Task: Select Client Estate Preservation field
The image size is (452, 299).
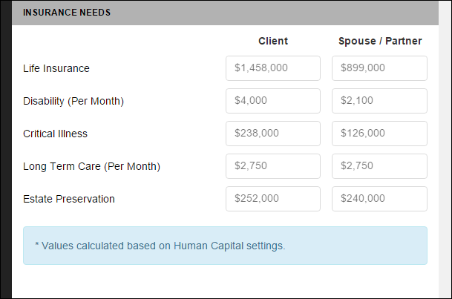Action: (x=272, y=199)
